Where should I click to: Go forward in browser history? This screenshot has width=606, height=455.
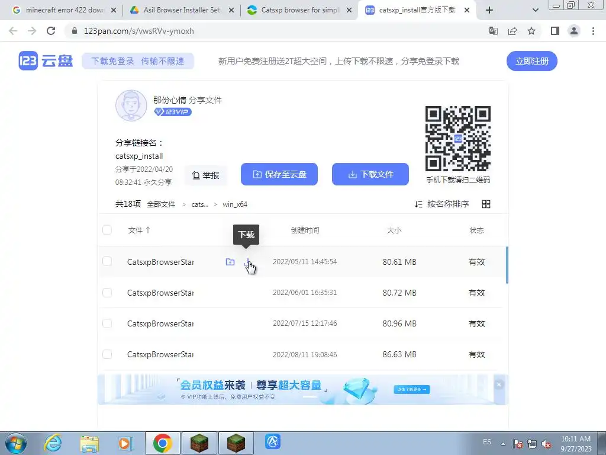pos(32,31)
